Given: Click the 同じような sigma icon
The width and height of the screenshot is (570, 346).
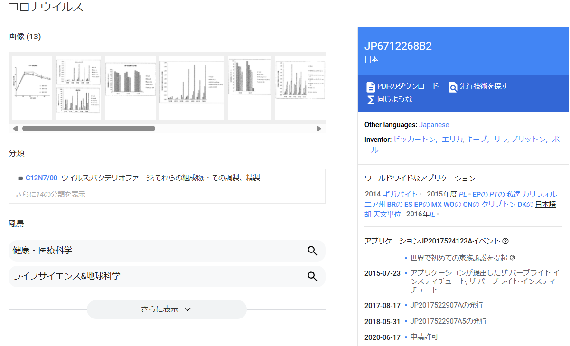Looking at the screenshot, I should 371,100.
